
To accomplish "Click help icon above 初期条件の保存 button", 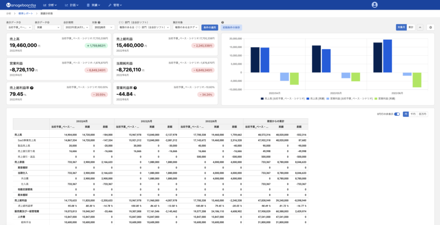I will 222,22.
